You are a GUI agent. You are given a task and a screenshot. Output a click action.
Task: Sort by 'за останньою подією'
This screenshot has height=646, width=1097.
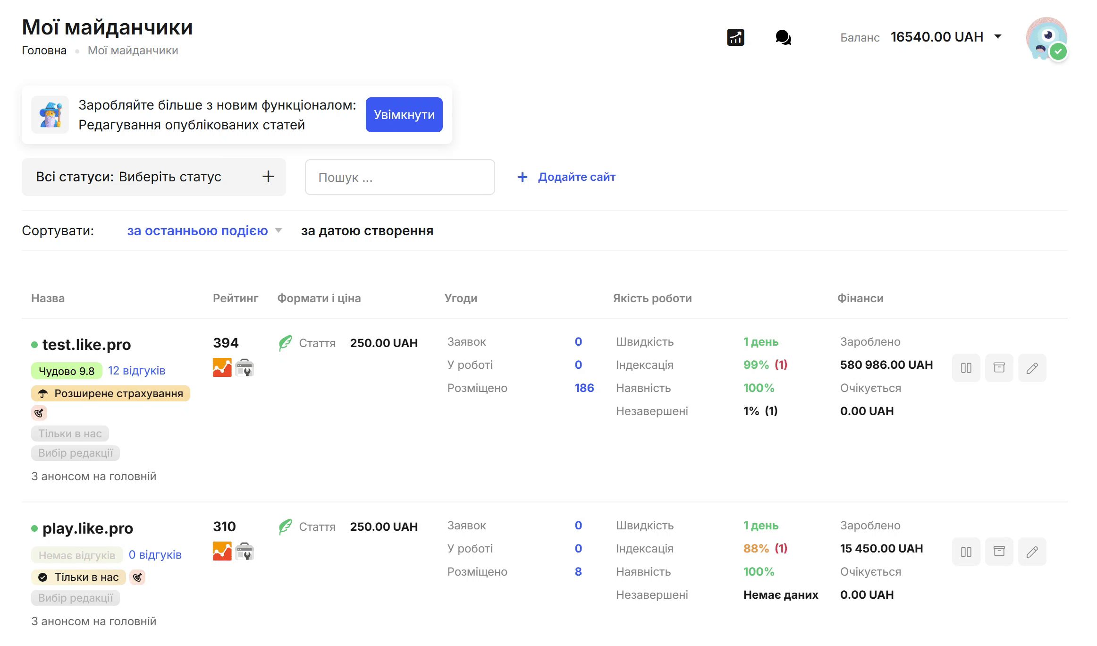tap(197, 231)
